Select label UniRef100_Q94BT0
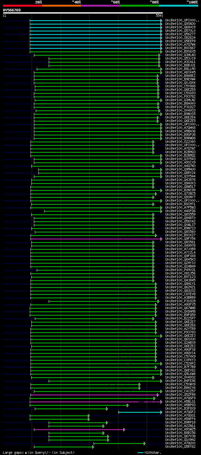Image resolution: width=201 pixels, height=455 pixels. coord(180,218)
